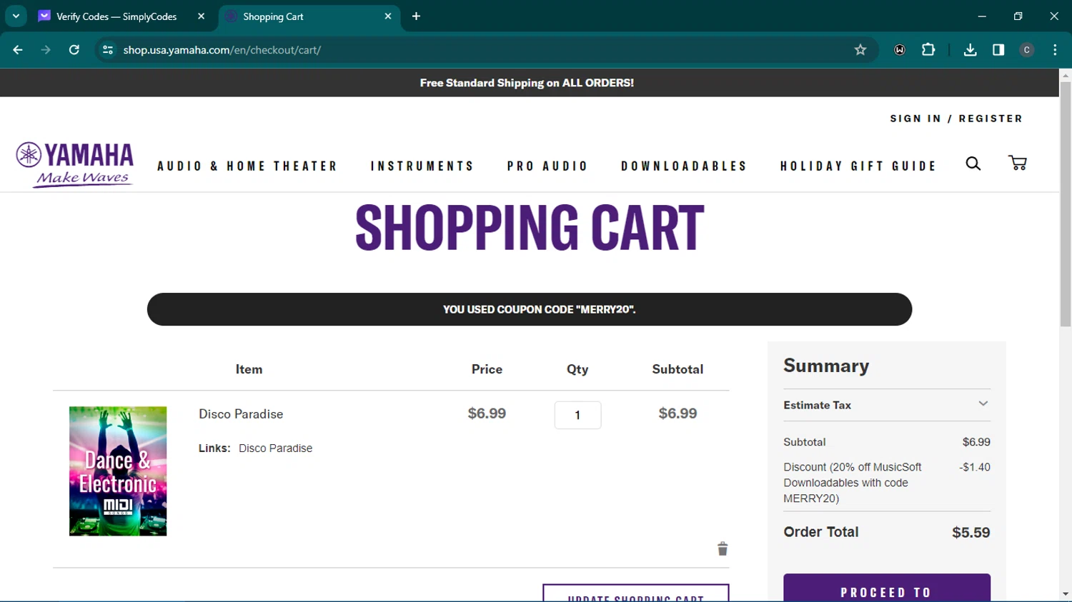1072x602 pixels.
Task: Expand the Estimate Tax section
Action: pyautogui.click(x=887, y=405)
